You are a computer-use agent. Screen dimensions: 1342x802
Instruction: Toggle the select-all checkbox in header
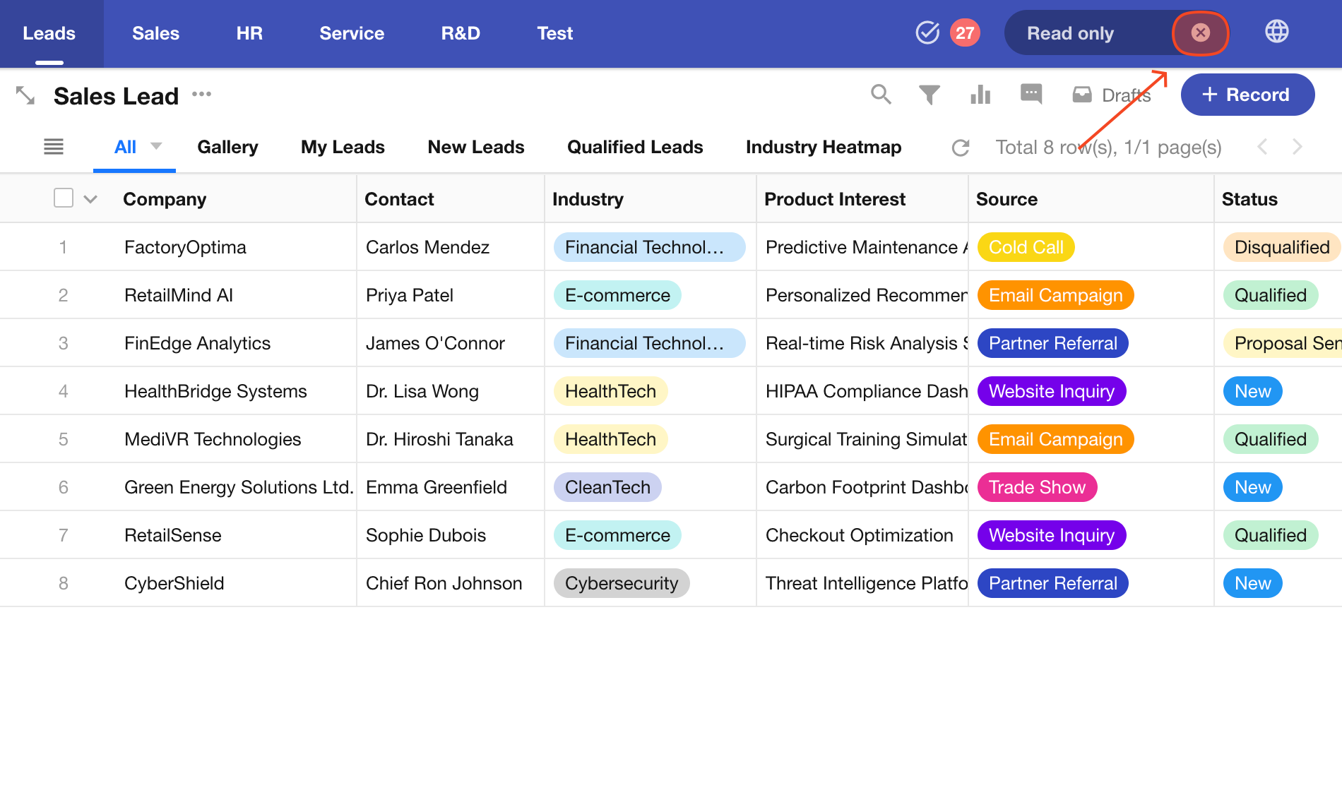click(x=64, y=198)
